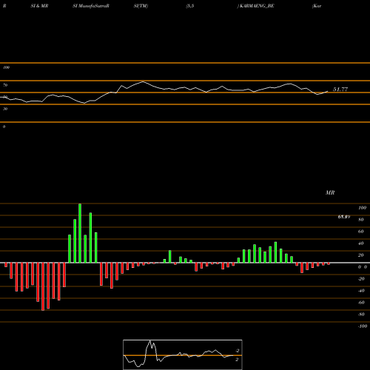This screenshot has width=370, height=370.
Task: Click the RSI value 51.77 label
Action: [x=340, y=90]
